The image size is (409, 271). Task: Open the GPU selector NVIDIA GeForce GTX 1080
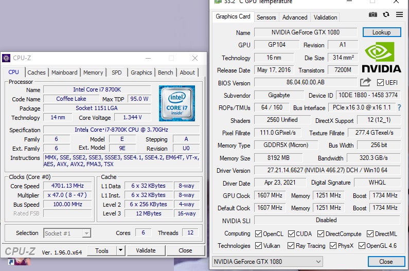[x=267, y=261]
